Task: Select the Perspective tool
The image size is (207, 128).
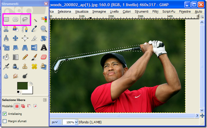Action: click(x=25, y=48)
